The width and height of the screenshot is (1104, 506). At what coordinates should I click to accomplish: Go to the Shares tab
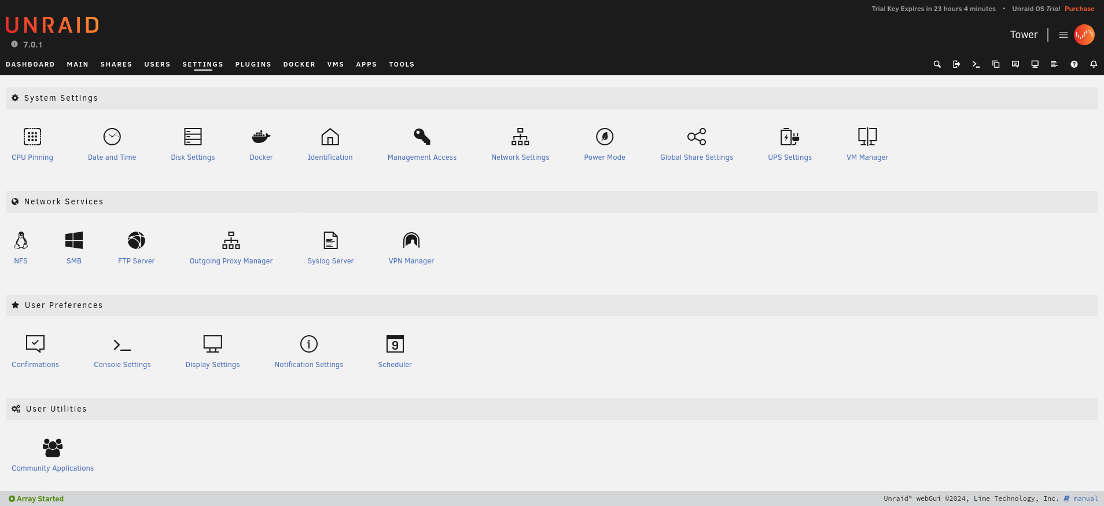click(x=116, y=64)
